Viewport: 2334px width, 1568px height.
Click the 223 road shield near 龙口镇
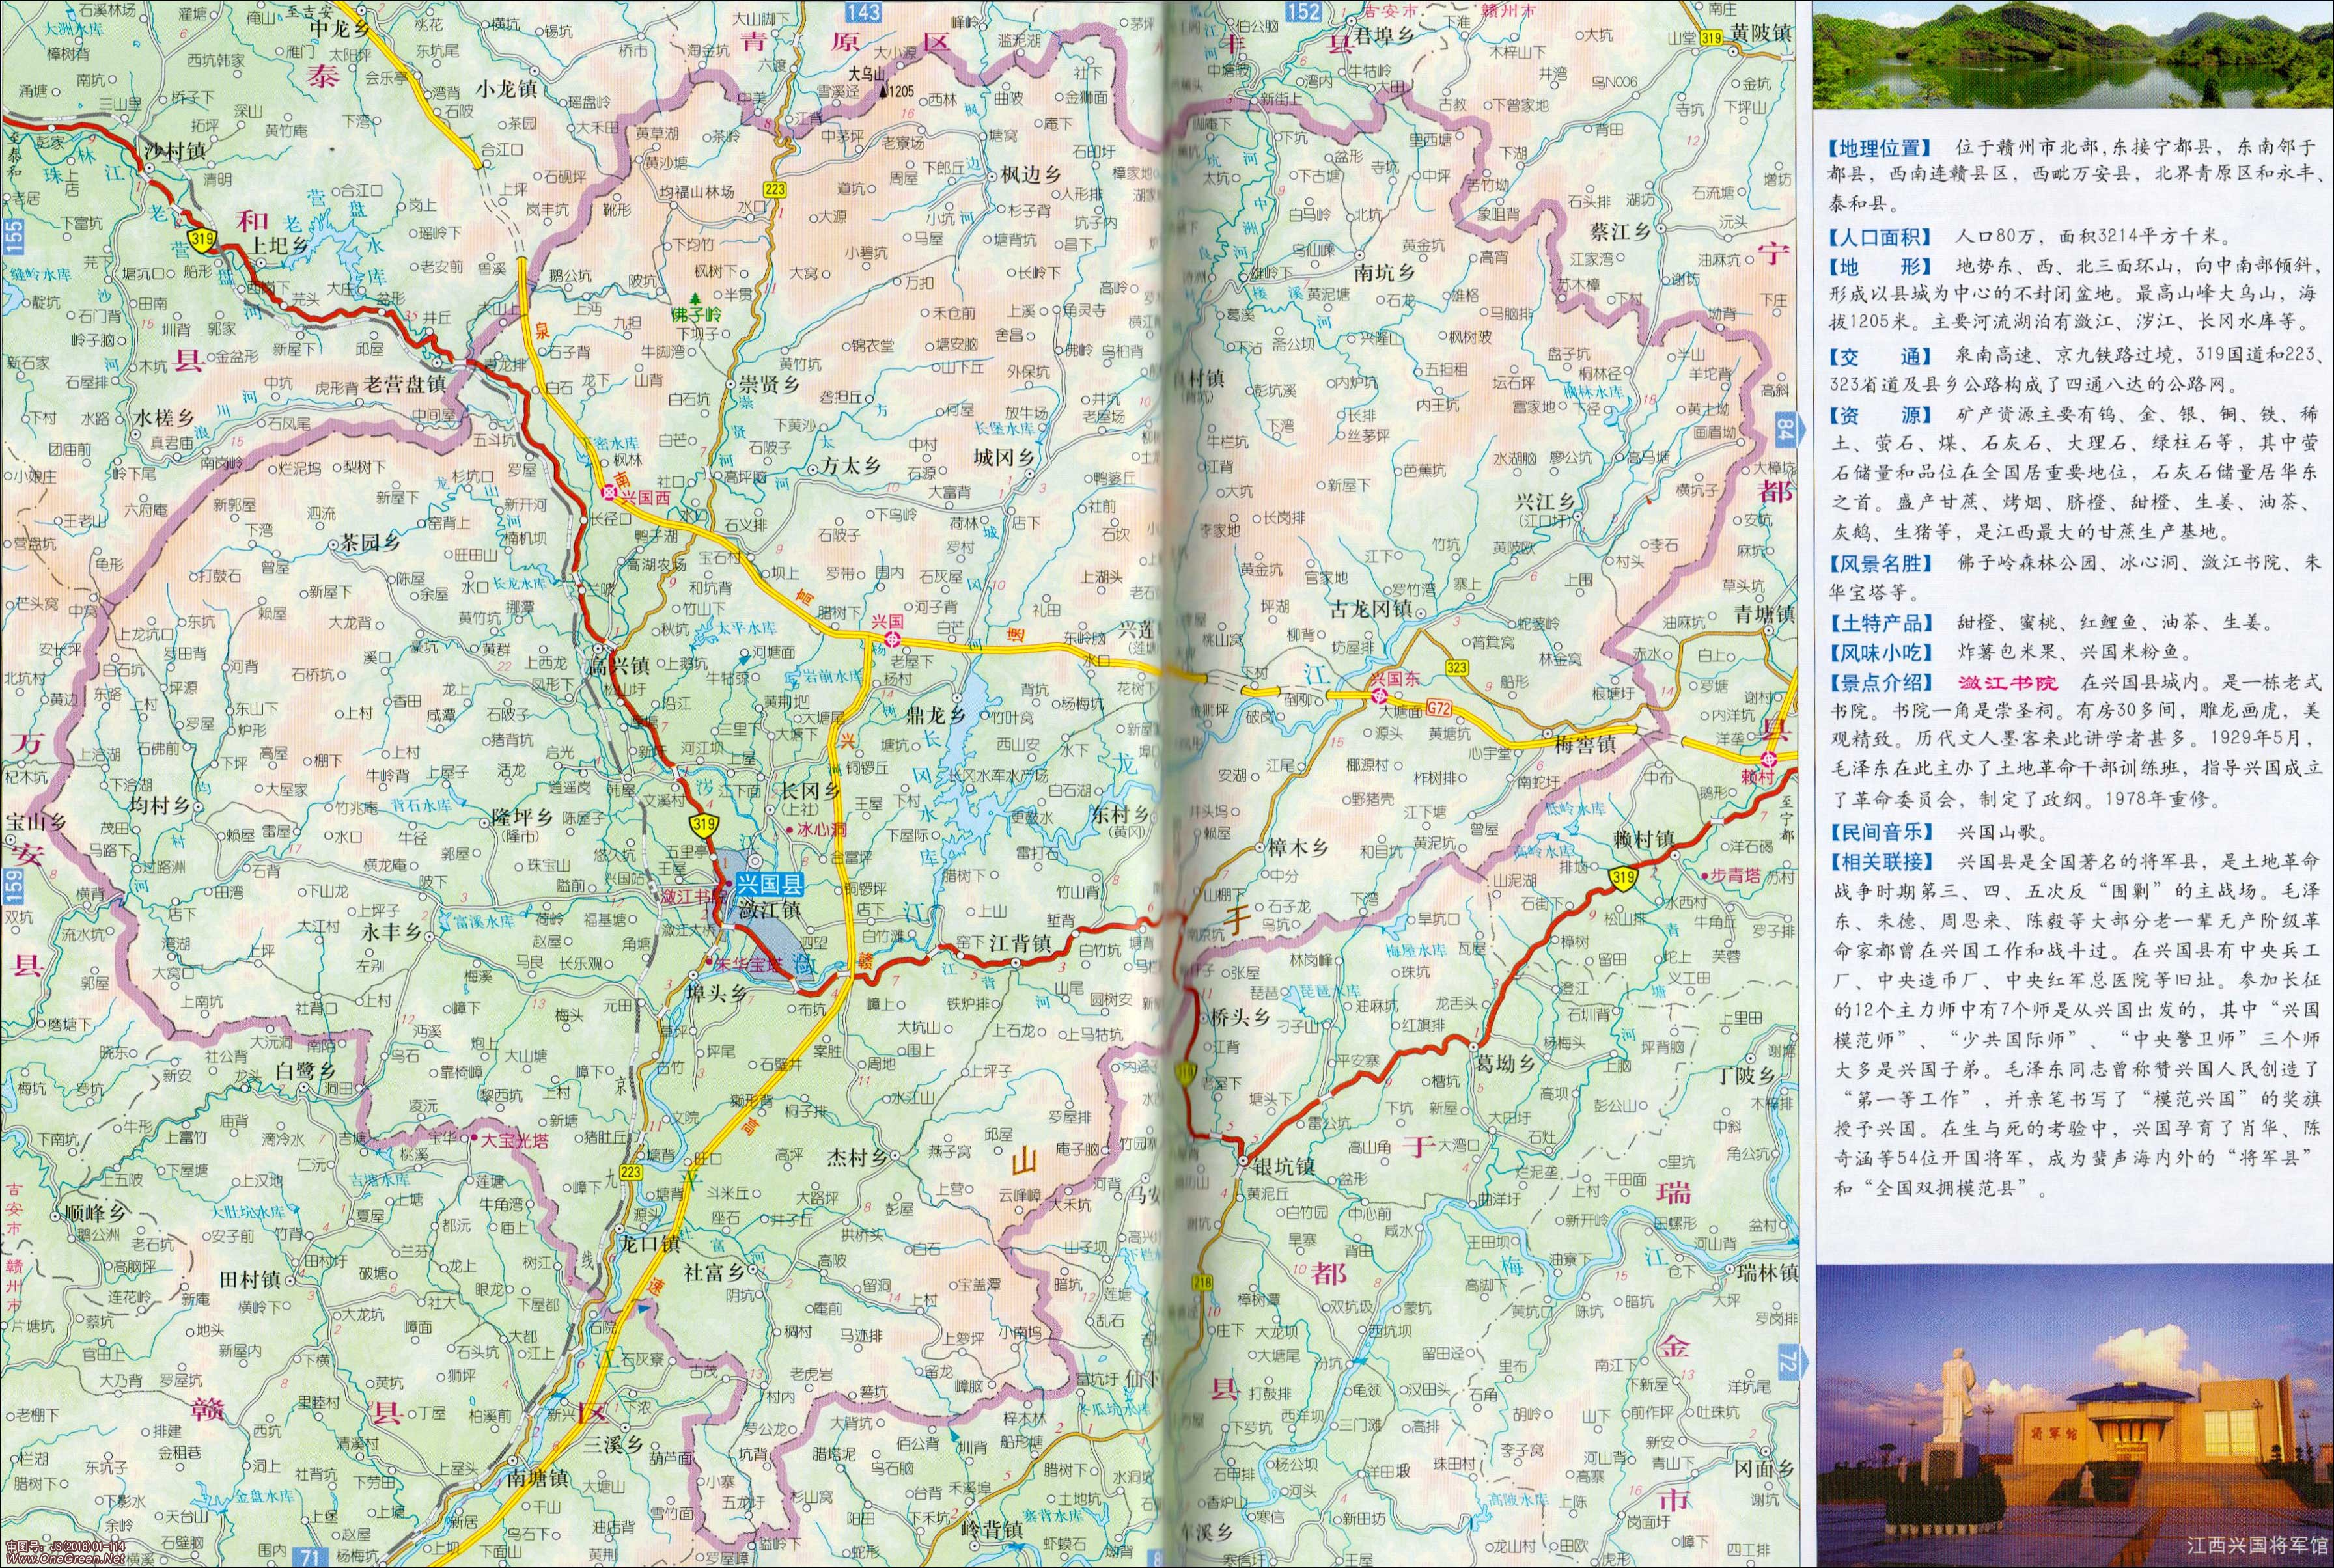pyautogui.click(x=631, y=1172)
